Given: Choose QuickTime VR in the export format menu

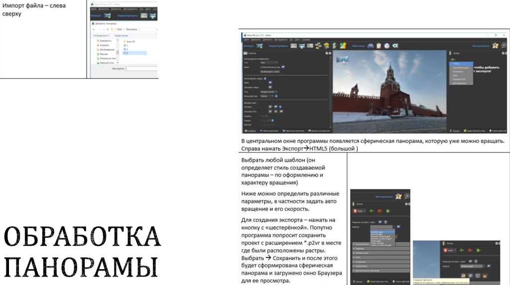Looking at the screenshot, I should (461, 79).
